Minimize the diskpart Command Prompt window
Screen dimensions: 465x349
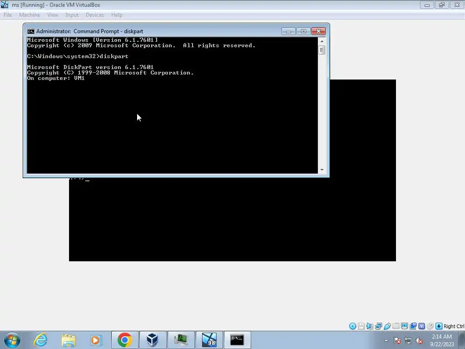tap(288, 31)
